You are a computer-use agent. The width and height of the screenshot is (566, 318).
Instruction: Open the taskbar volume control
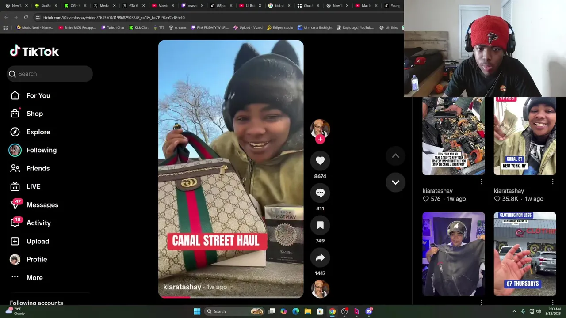pos(539,311)
